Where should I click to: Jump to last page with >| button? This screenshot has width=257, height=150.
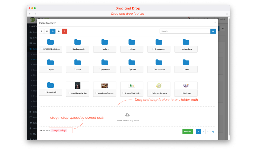point(213,132)
